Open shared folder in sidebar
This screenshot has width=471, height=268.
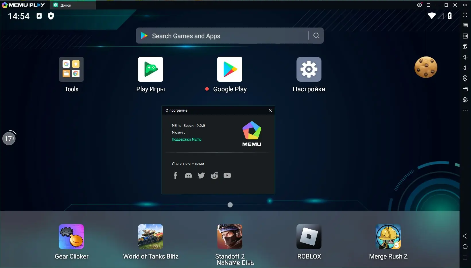tap(465, 89)
